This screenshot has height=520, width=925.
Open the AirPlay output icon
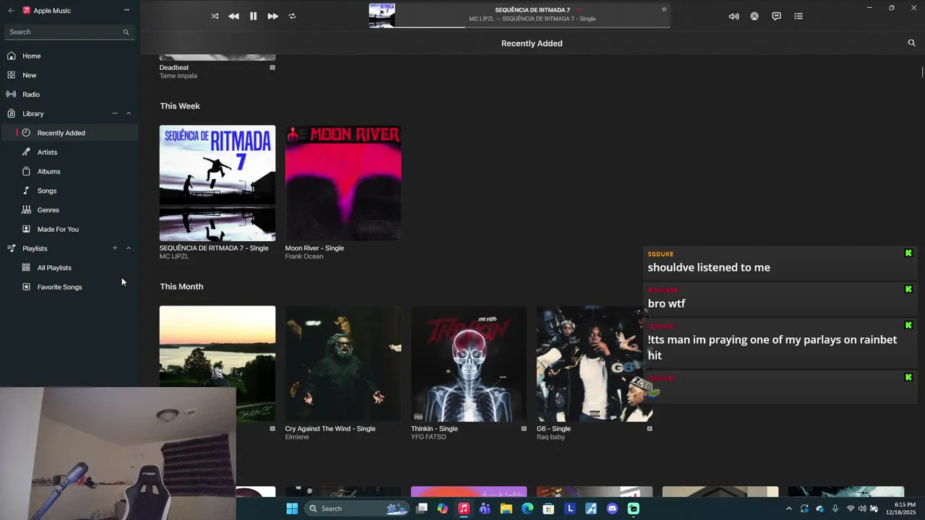pos(754,16)
